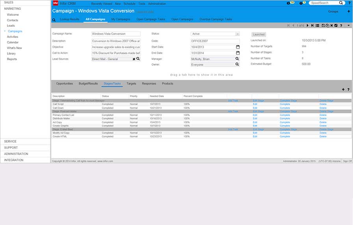Image resolution: width=353 pixels, height=225 pixels.
Task: Add a stage with the plus icon
Action: [x=343, y=89]
